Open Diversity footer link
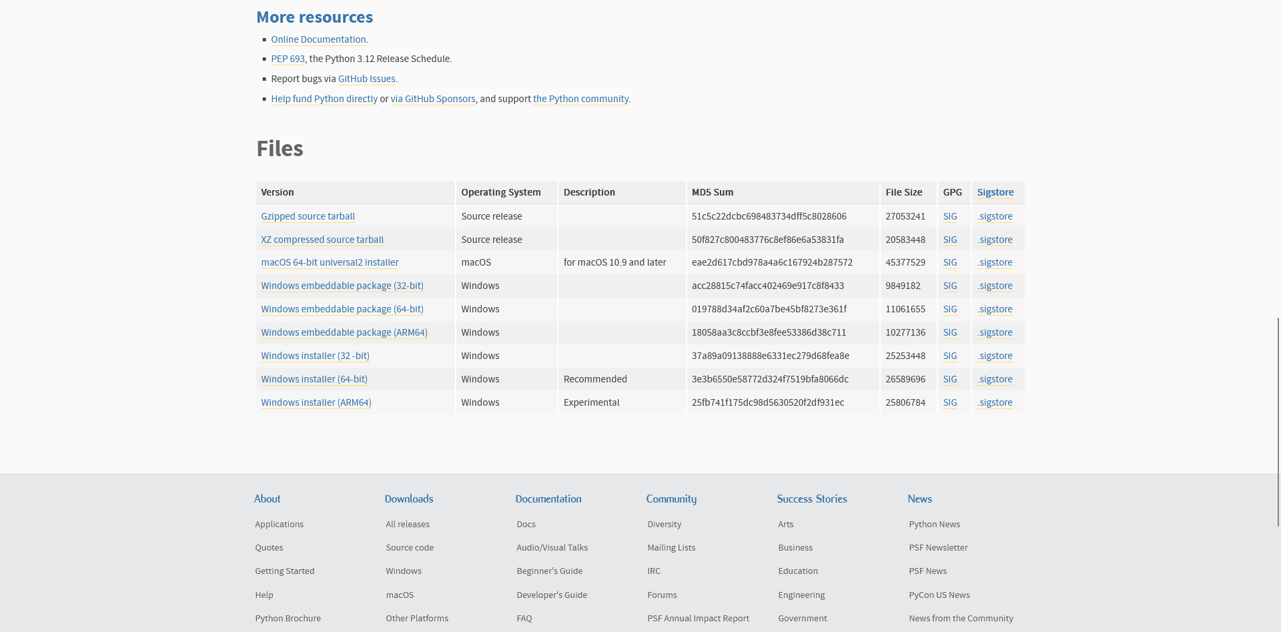This screenshot has height=632, width=1281. point(664,524)
